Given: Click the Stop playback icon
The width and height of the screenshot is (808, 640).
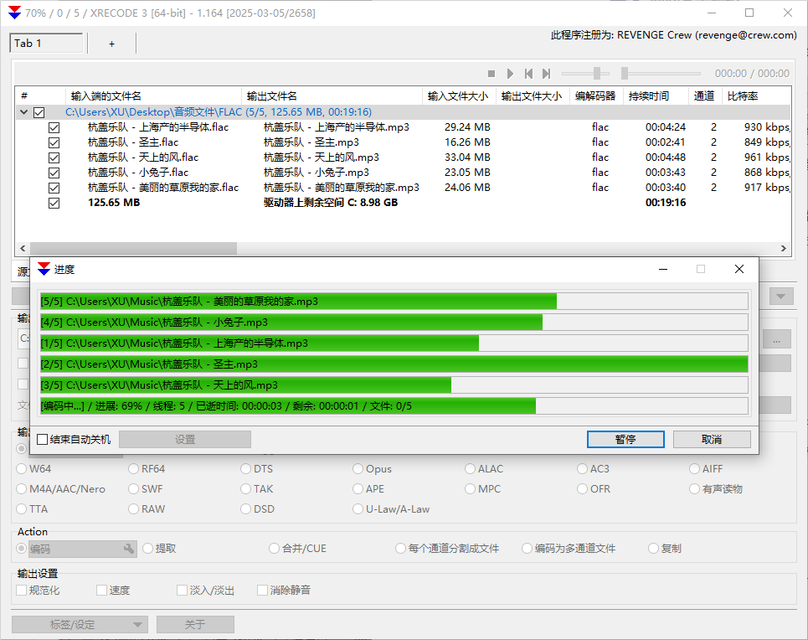Looking at the screenshot, I should [491, 73].
